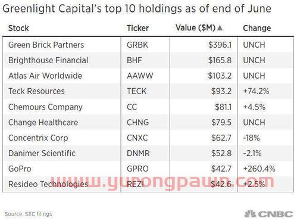The image size is (297, 221).
Task: Click the AAWW ticker symbol
Action: [x=140, y=76]
